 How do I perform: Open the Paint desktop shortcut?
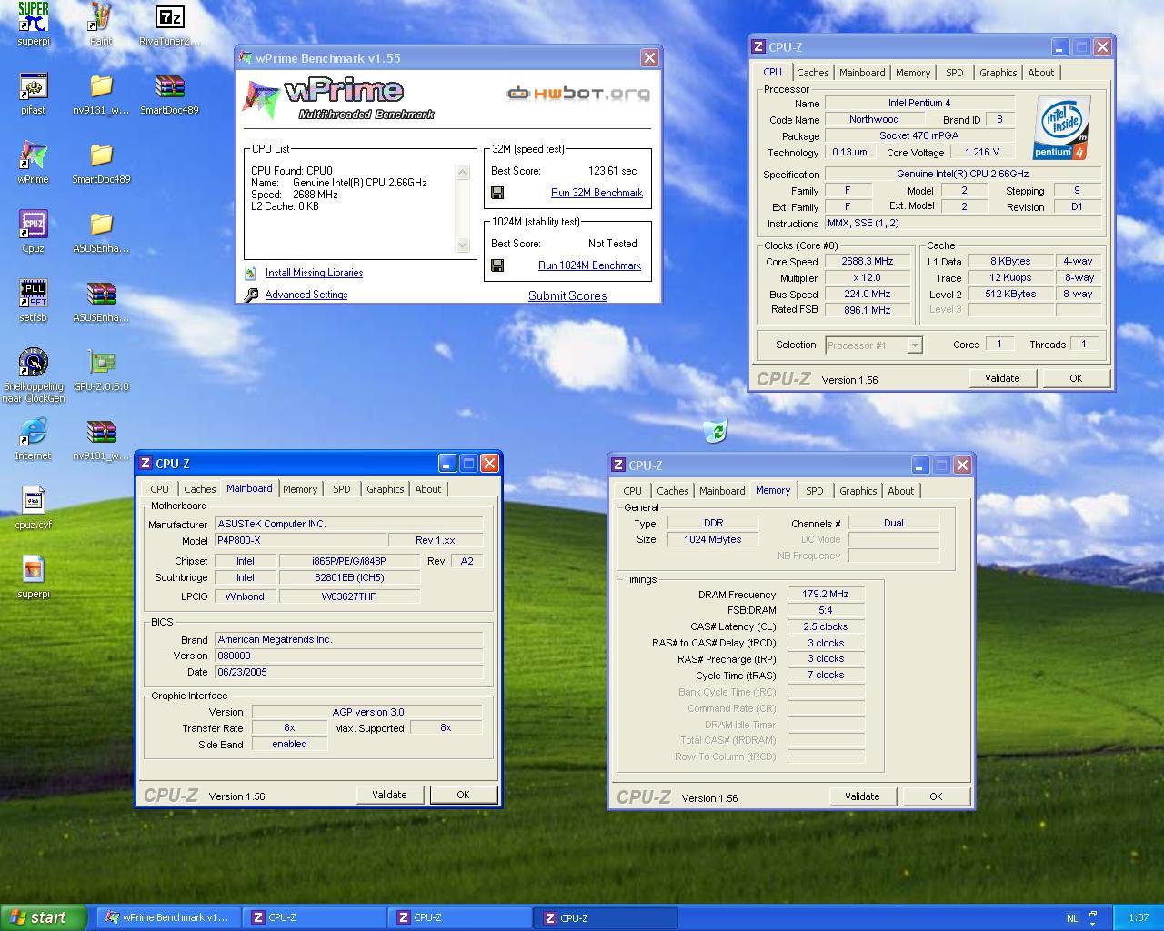tap(101, 17)
